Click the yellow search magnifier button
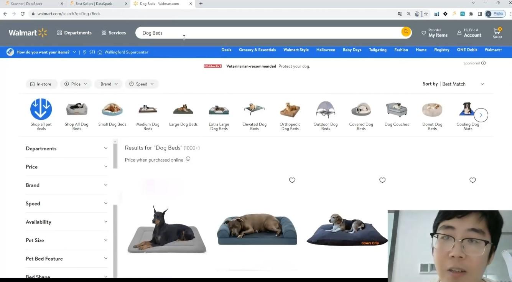The height and width of the screenshot is (282, 512). click(406, 32)
